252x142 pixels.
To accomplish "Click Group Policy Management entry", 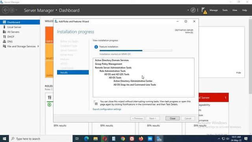I will [108, 64].
